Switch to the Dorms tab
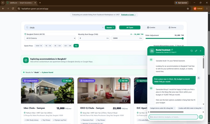The width and height of the screenshot is (210, 124). click(172, 27)
